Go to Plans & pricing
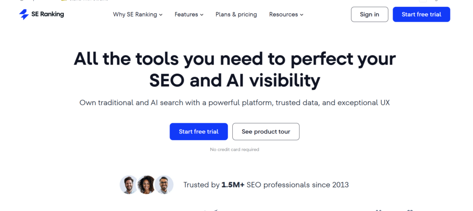This screenshot has width=473, height=211. click(x=236, y=14)
